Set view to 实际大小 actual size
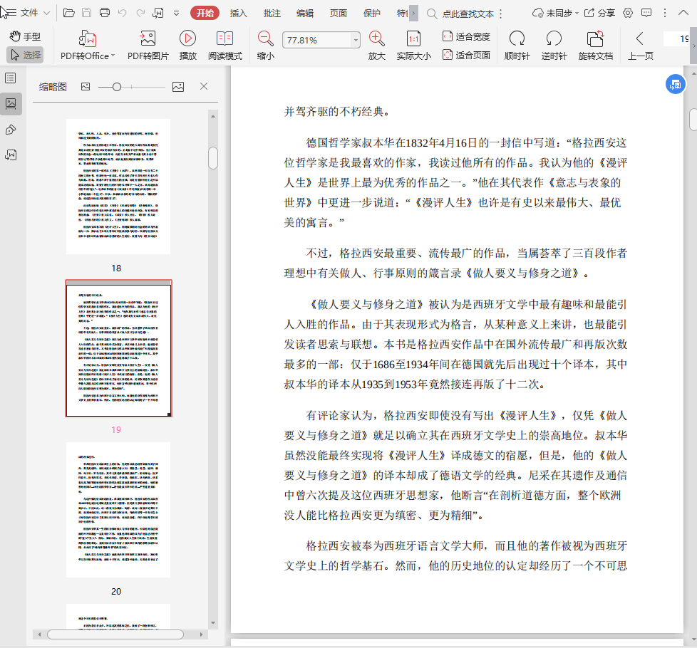 (414, 45)
